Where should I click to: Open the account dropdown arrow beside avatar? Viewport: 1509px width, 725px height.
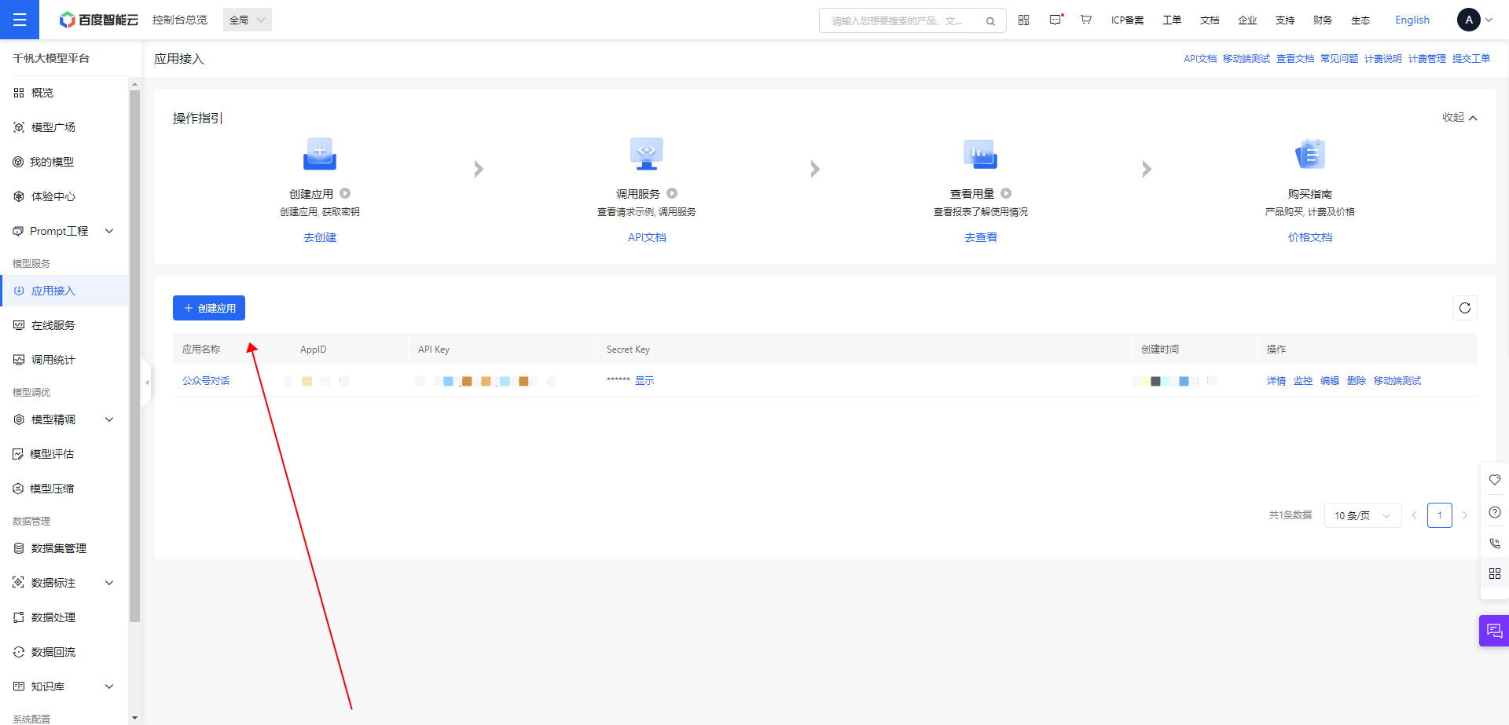click(1489, 20)
